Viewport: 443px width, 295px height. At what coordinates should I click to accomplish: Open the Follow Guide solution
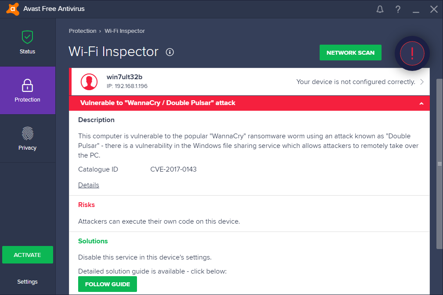107,284
